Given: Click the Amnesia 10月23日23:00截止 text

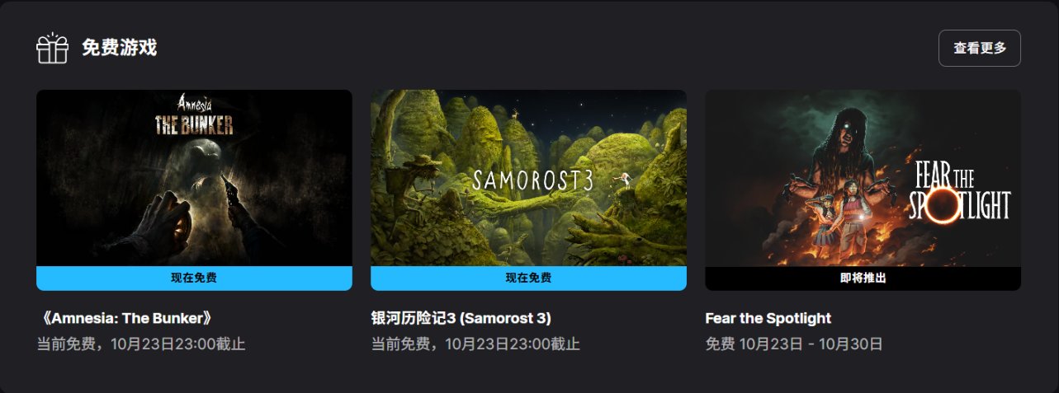Looking at the screenshot, I should coord(178,344).
